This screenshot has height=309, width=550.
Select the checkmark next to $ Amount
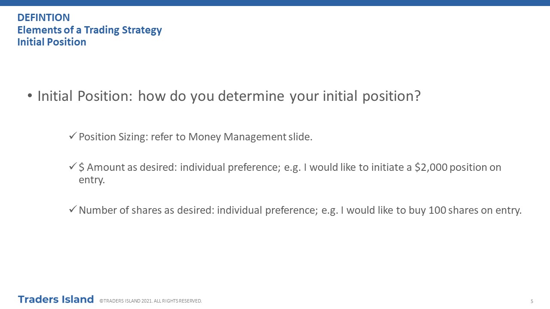[x=73, y=166]
